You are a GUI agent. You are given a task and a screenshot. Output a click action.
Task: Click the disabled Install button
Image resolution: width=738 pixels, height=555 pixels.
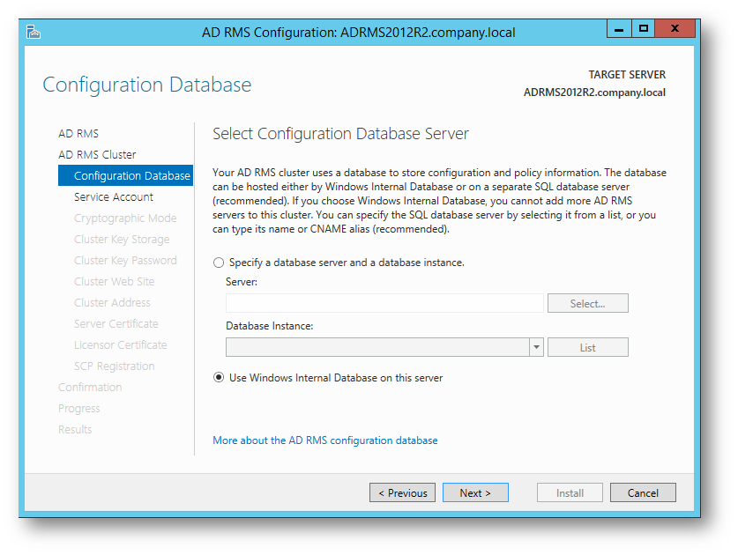pyautogui.click(x=570, y=492)
